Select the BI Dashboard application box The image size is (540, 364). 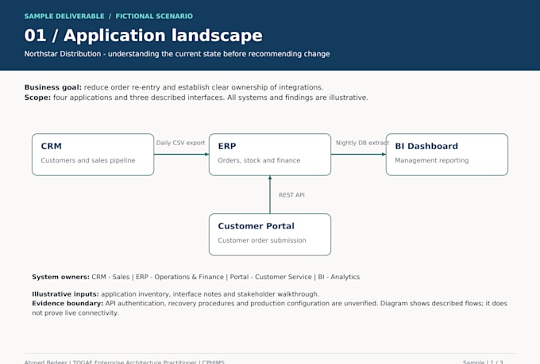click(447, 155)
